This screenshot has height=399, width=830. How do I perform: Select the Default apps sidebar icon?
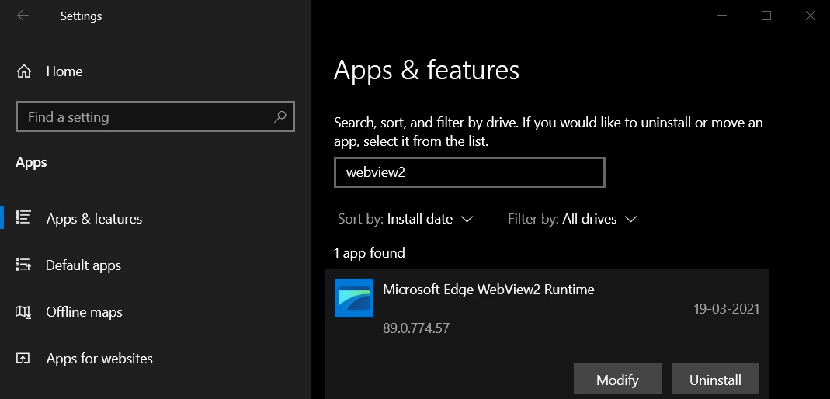point(23,265)
